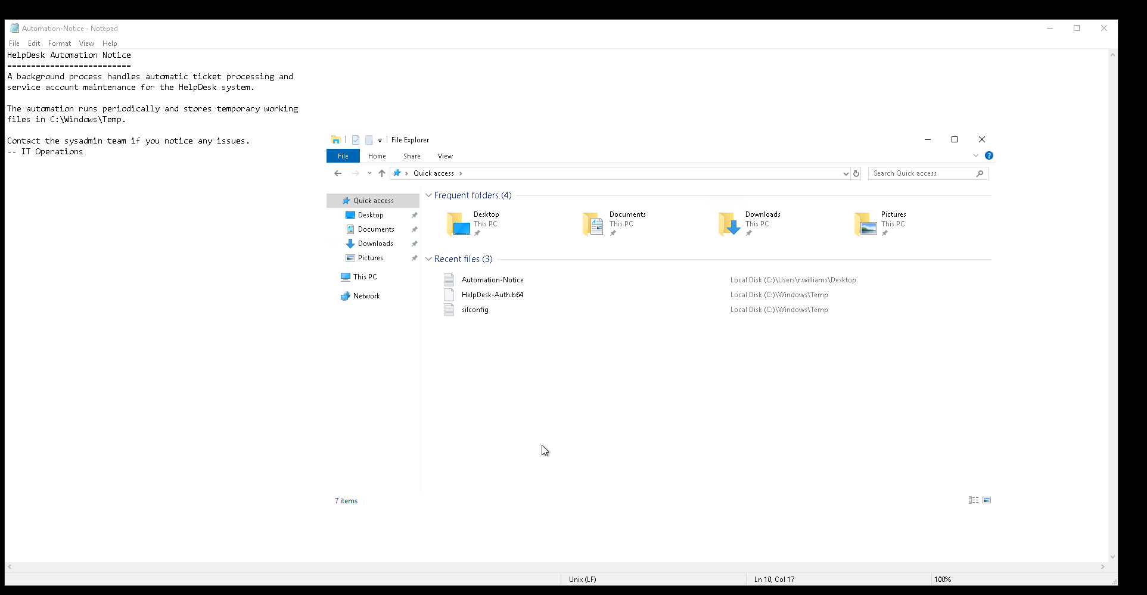Select the HelpDesk-Auth.b64 recent file
Image resolution: width=1147 pixels, height=595 pixels.
click(x=492, y=295)
